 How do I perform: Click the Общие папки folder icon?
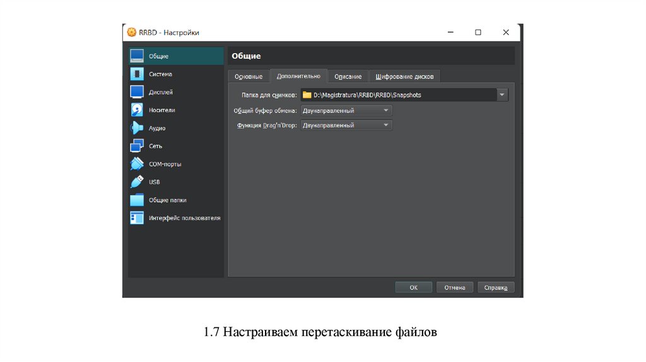[x=137, y=200]
